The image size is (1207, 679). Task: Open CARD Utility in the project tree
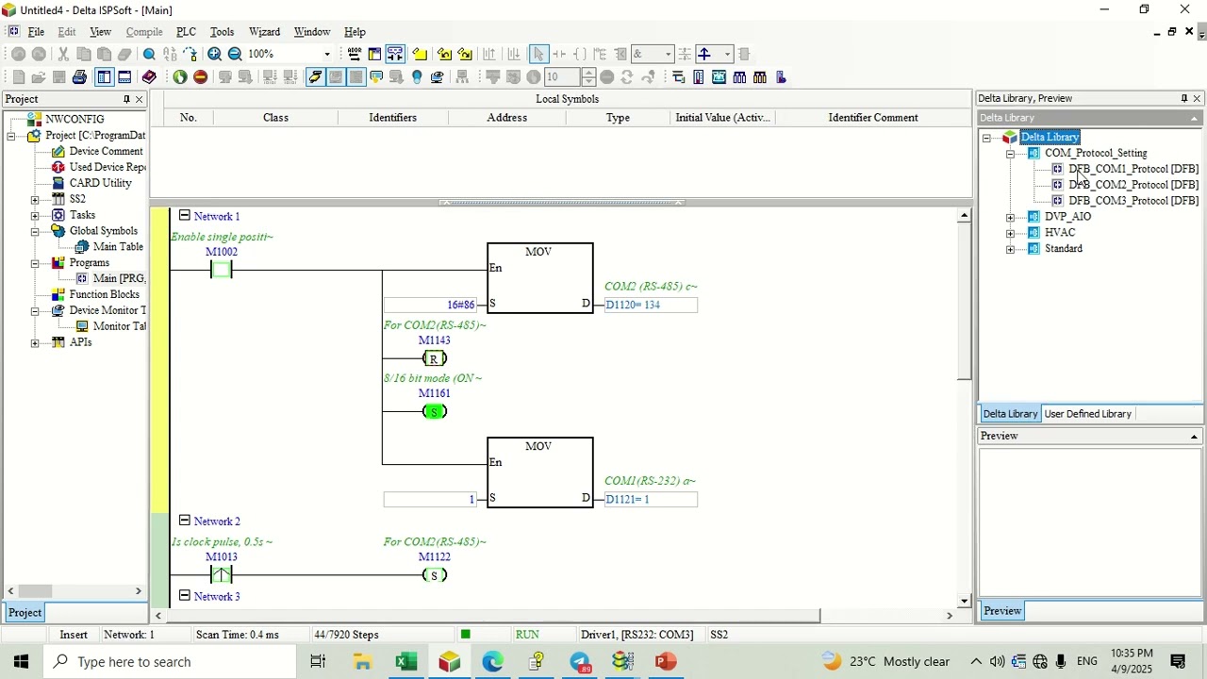pos(100,183)
